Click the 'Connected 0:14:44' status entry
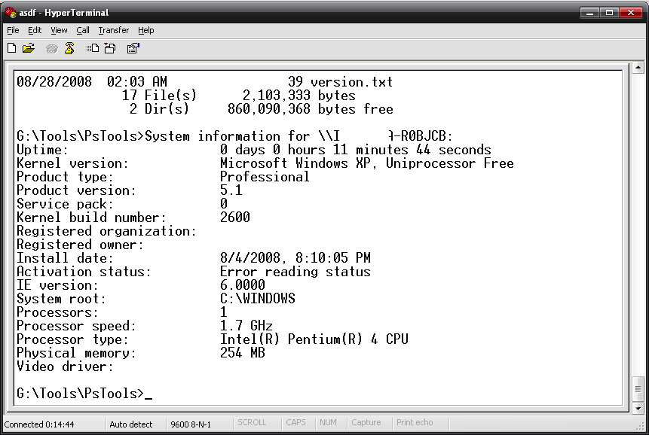 (39, 424)
